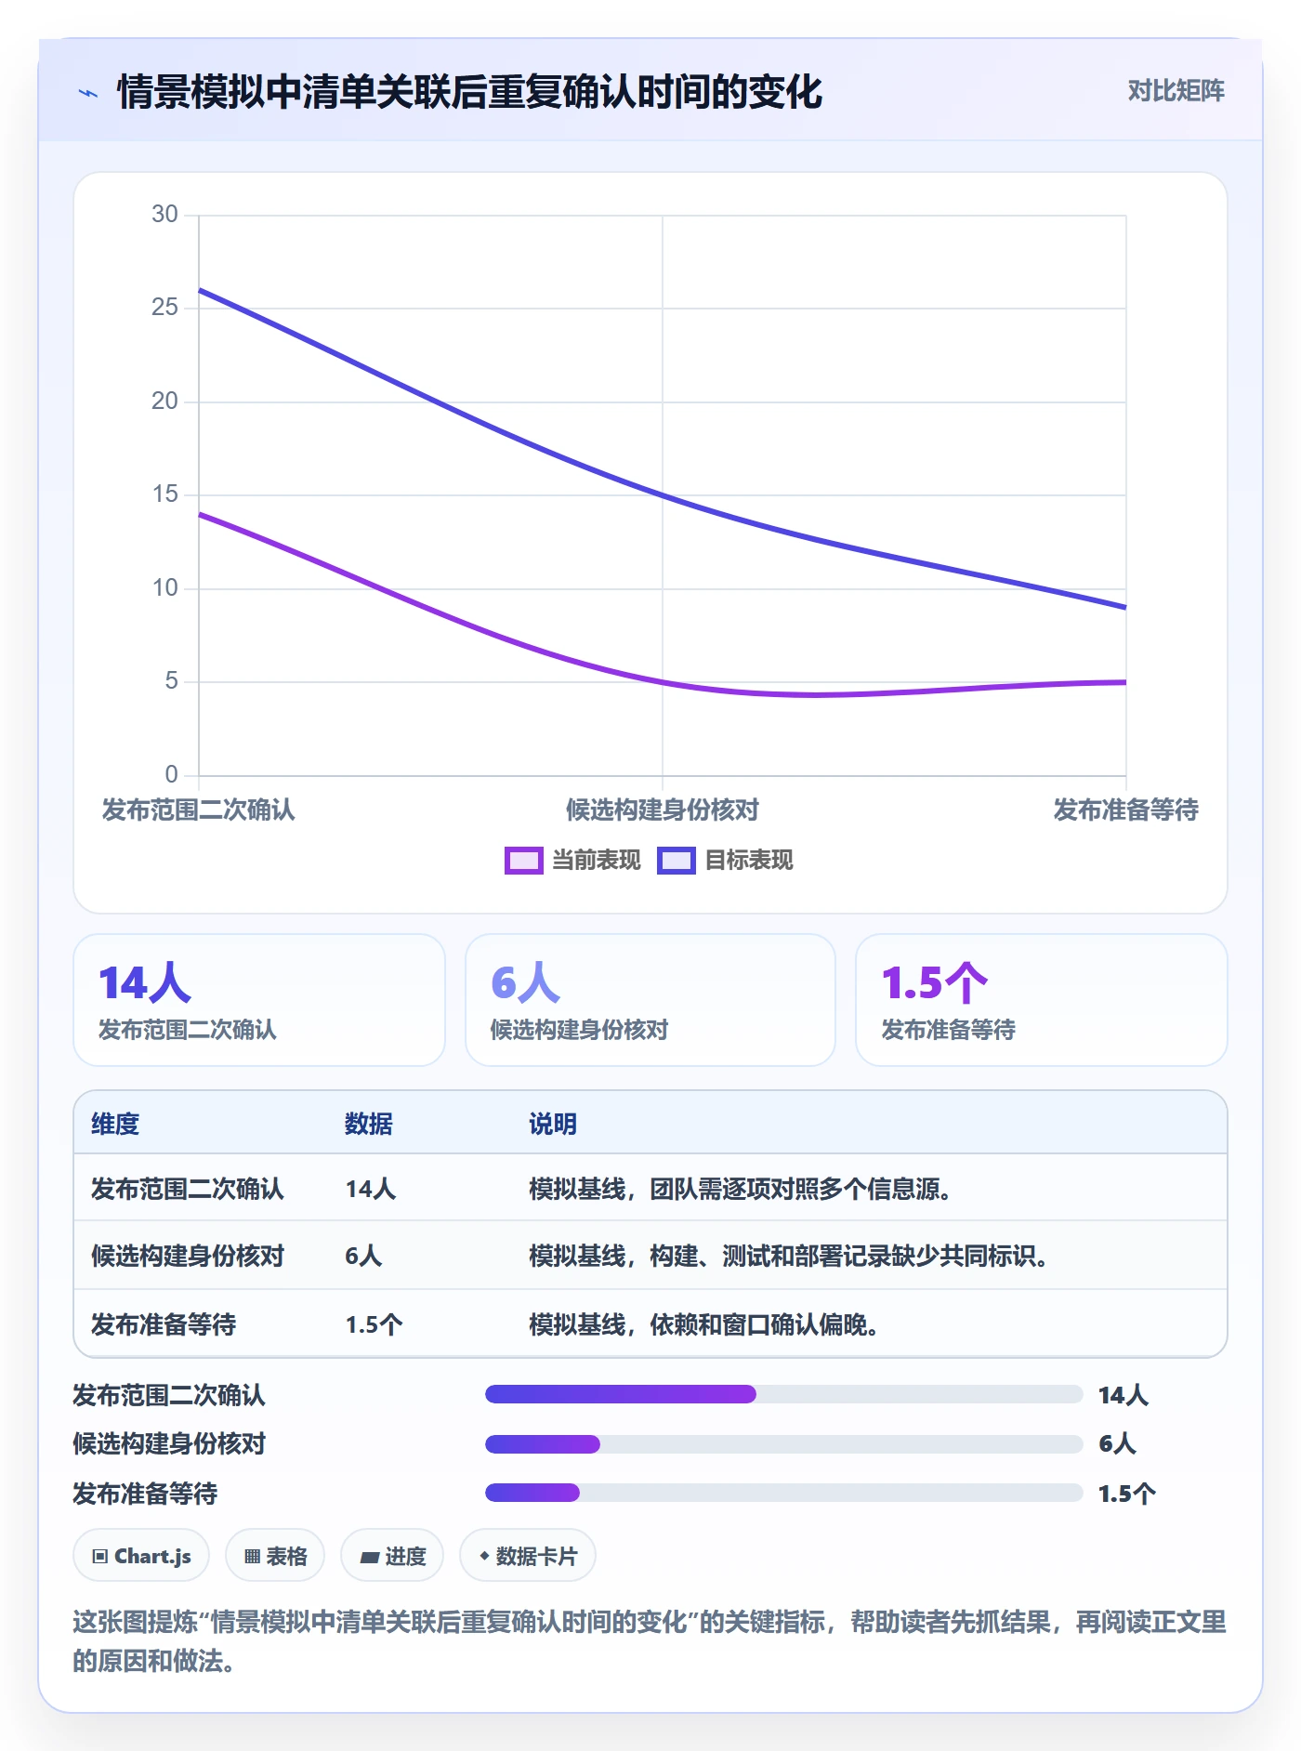This screenshot has width=1301, height=1751.
Task: Click the 团队需逐项对照多个信息源 description cell
Action: click(741, 1189)
